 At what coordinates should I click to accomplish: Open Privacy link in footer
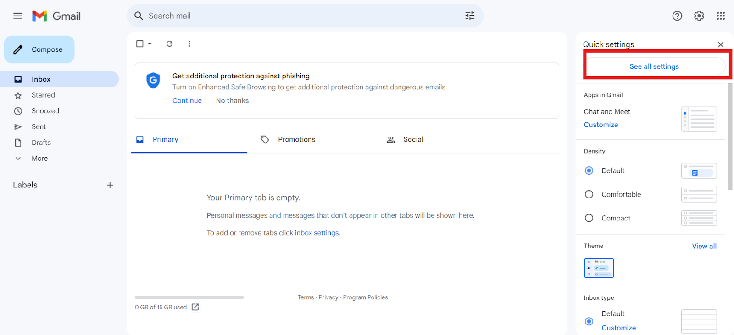[328, 297]
